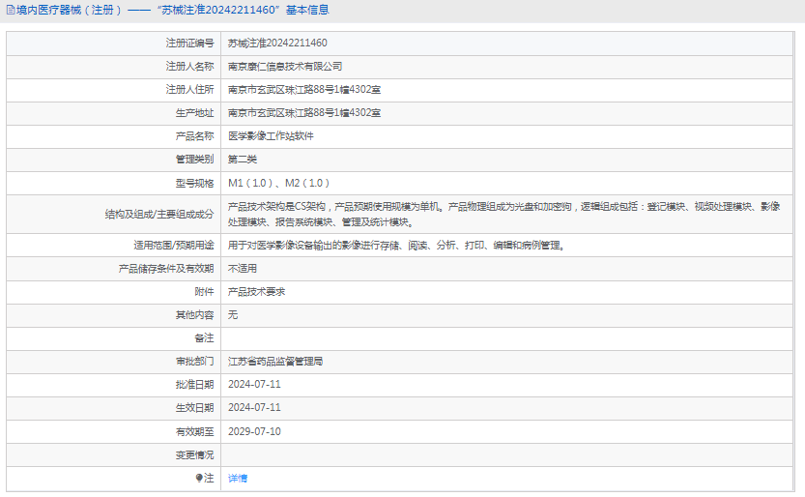Click the 型号规格 row label
The height and width of the screenshot is (497, 805).
[x=194, y=183]
